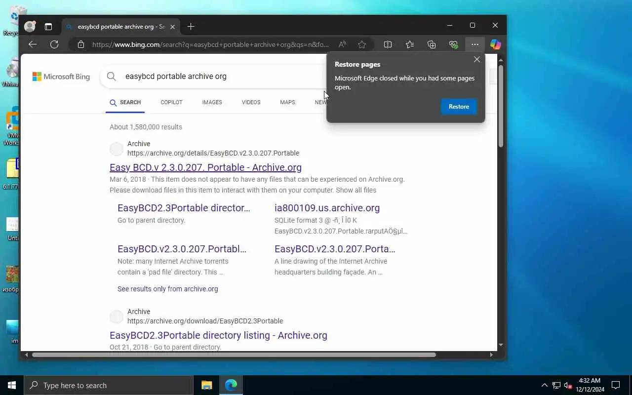Viewport: 632px width, 395px height.
Task: Go to Microsoft Bing logo home
Action: point(61,77)
